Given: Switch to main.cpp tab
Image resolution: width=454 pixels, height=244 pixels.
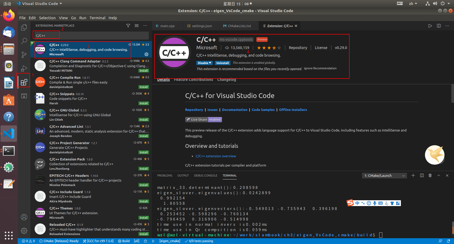Looking at the screenshot, I should (168, 26).
